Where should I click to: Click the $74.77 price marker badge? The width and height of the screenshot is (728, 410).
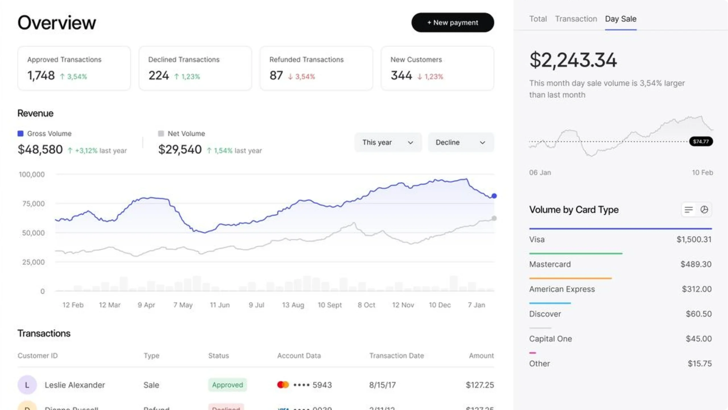[701, 142]
